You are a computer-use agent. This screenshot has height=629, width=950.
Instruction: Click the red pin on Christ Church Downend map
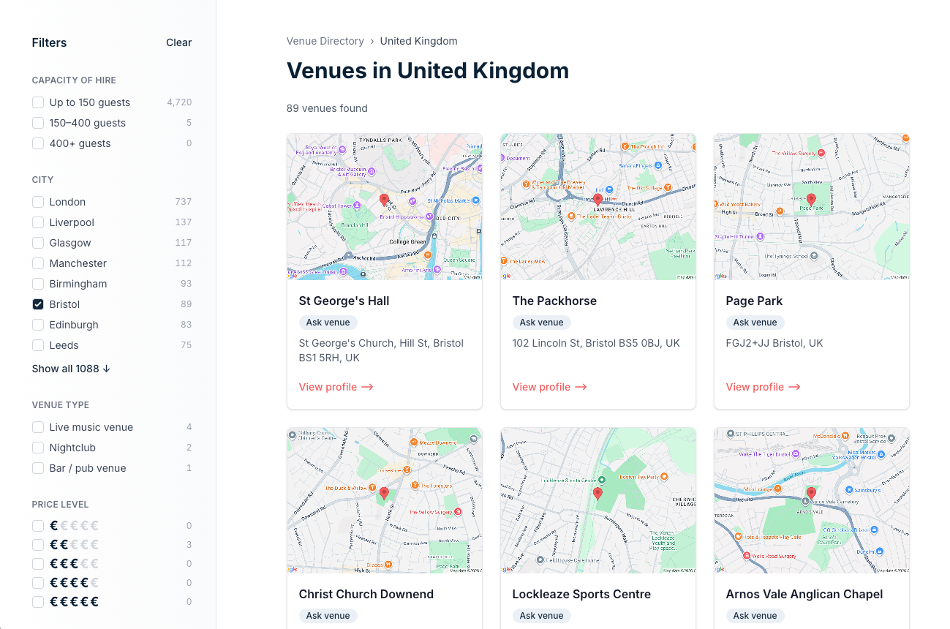pyautogui.click(x=384, y=494)
